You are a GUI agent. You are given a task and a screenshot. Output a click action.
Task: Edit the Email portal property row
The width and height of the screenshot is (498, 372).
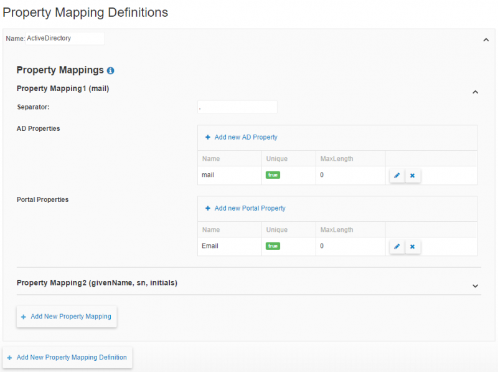(397, 246)
